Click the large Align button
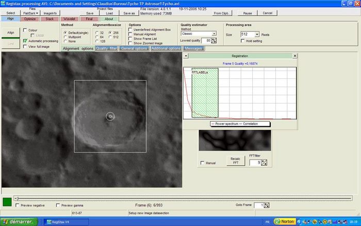The image size is (361, 226). 11,33
